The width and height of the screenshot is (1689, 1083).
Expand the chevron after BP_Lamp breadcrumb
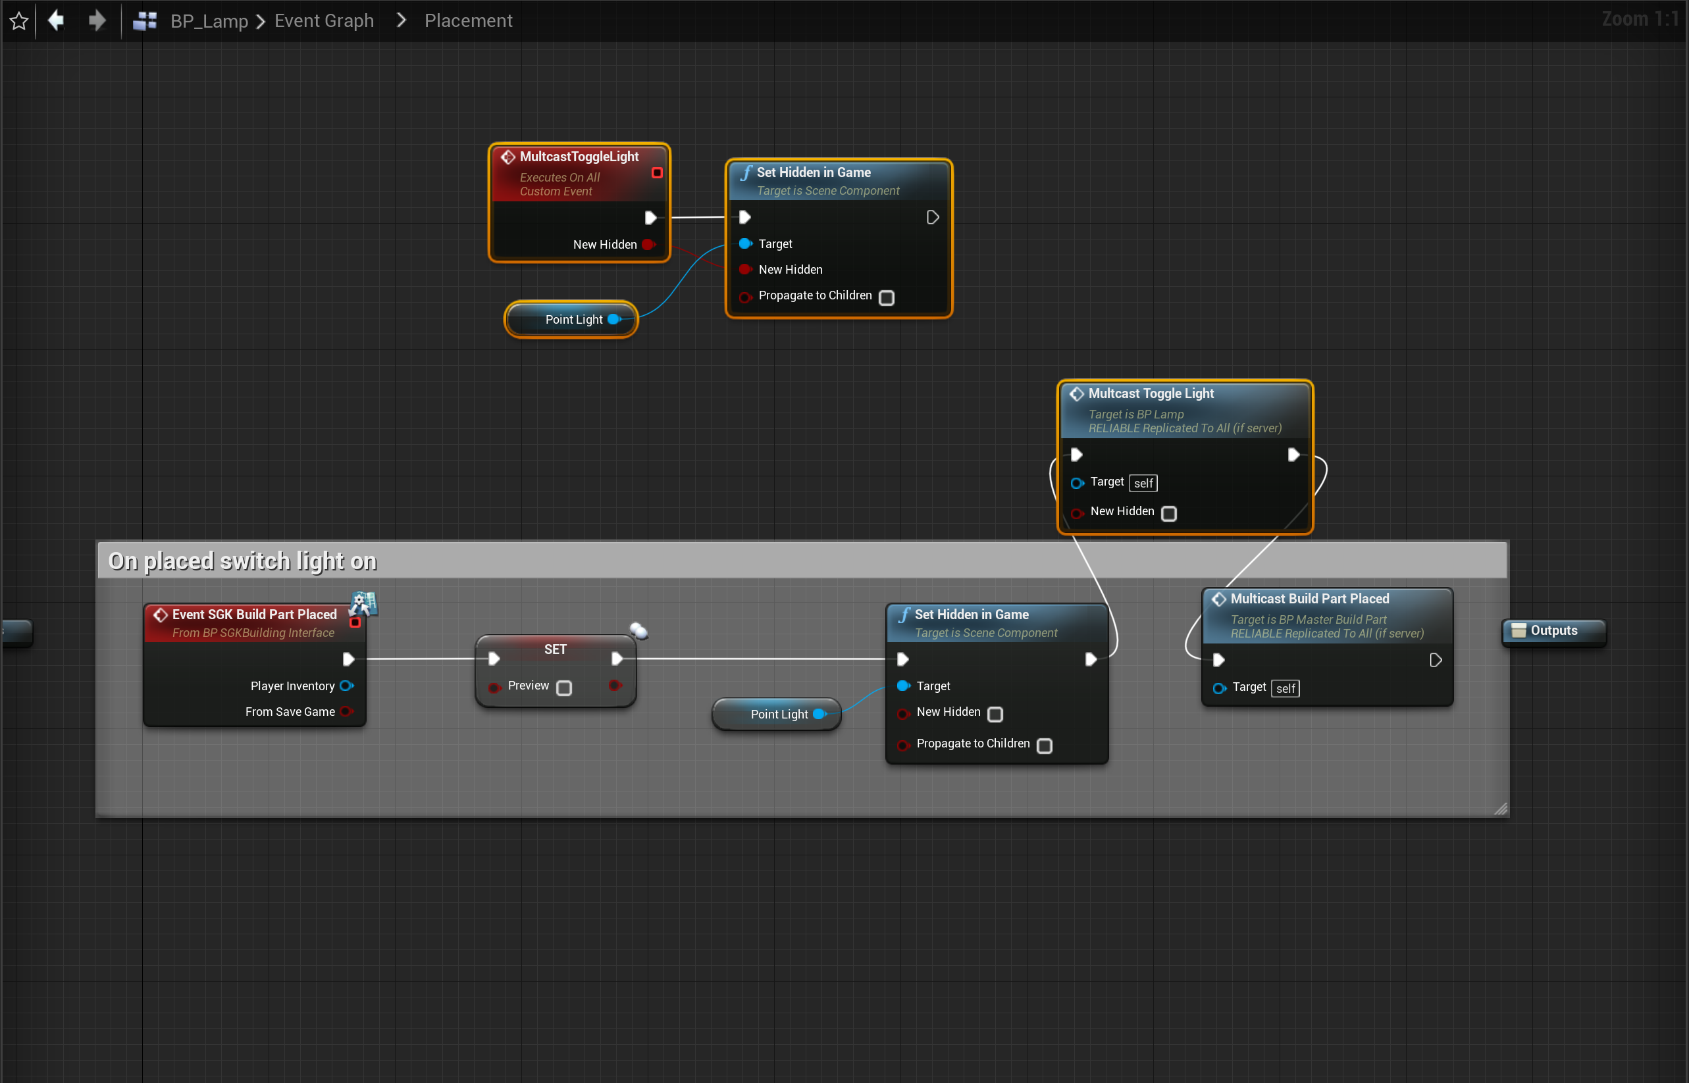[260, 22]
